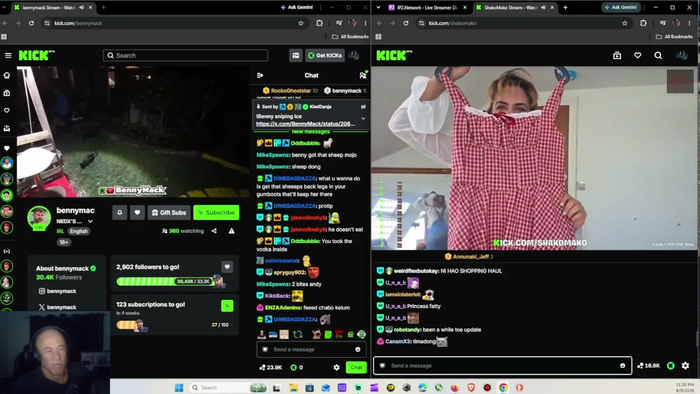
Task: Open the browse icon in ShakoMako Kick header
Action: (x=617, y=55)
